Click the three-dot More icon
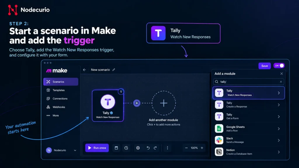Viewport: 299px width, 168px height. (x=48, y=116)
